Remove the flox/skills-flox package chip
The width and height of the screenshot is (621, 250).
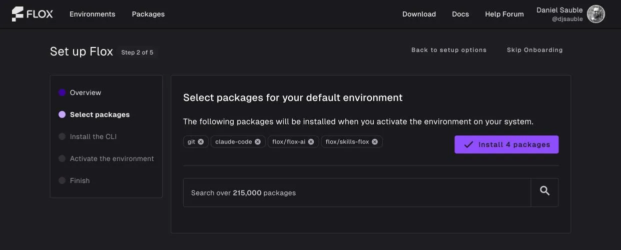(375, 142)
